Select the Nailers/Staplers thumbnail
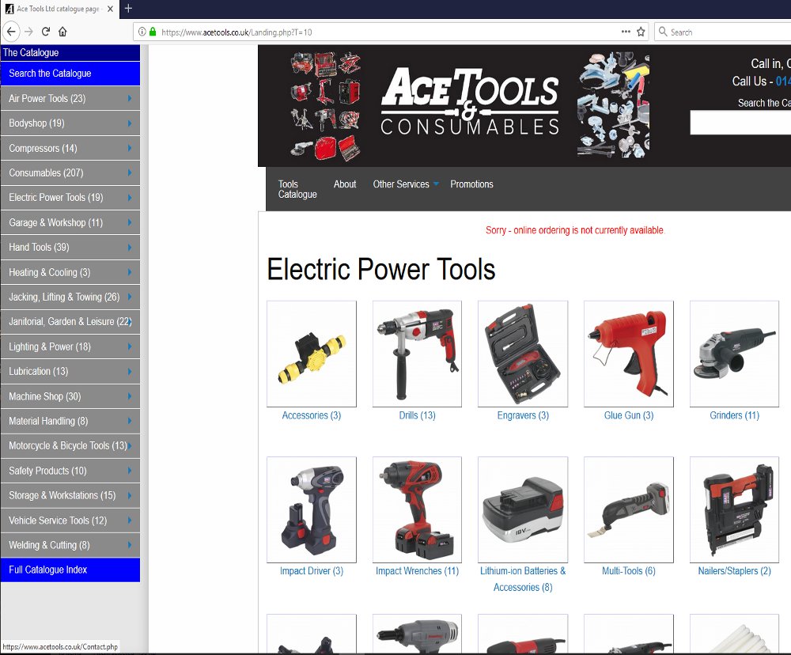The image size is (791, 655). tap(734, 509)
